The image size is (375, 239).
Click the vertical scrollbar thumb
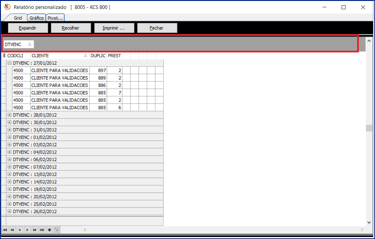(x=369, y=128)
